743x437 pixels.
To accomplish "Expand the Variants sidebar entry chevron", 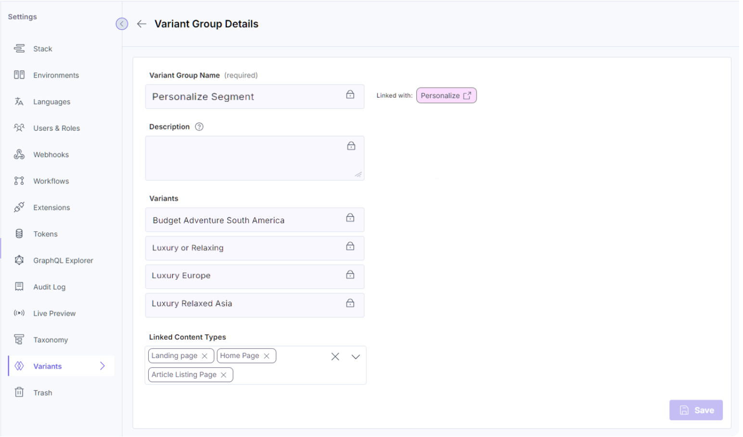I will pos(102,366).
